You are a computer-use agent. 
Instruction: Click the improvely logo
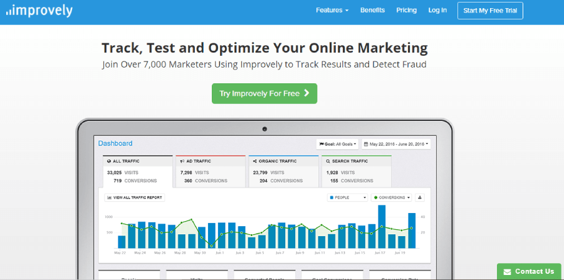[x=39, y=11]
